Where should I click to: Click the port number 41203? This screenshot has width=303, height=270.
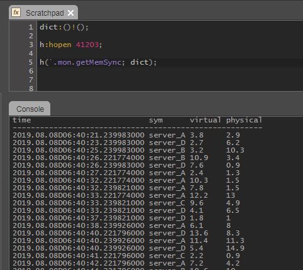click(x=87, y=45)
